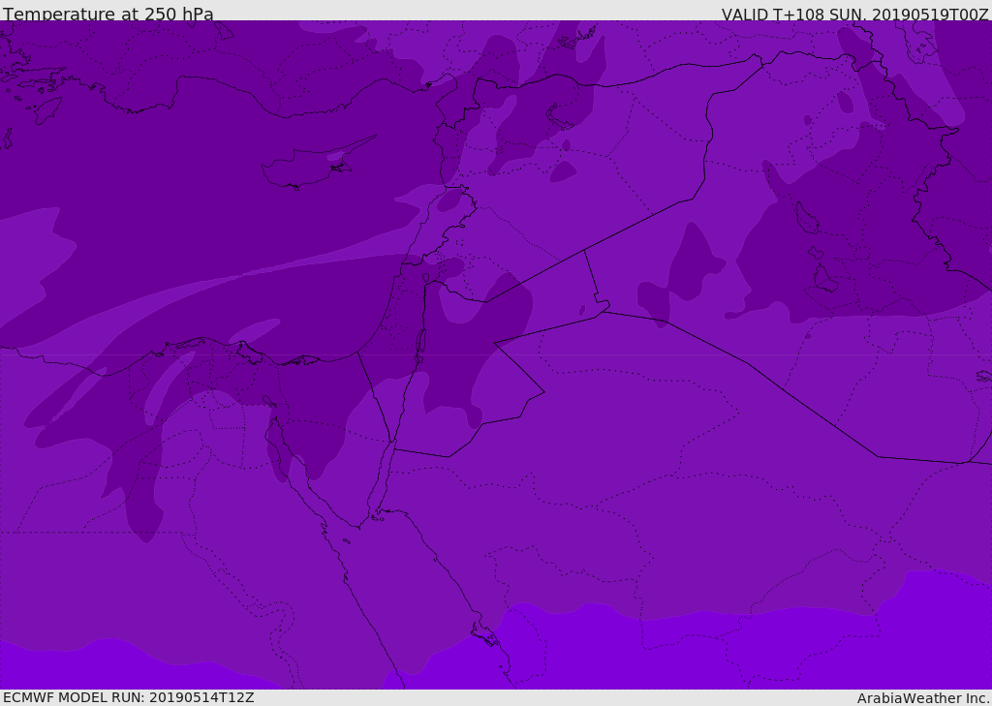This screenshot has width=992, height=706.
Task: Click the 'ECMWF MODEL RUN: 20190514T12Z' footer text
Action: [129, 697]
